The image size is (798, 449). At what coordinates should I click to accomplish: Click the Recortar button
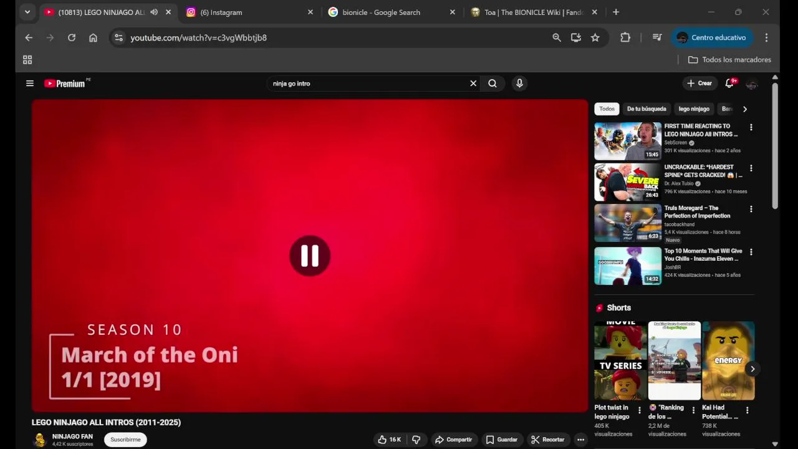(x=548, y=440)
